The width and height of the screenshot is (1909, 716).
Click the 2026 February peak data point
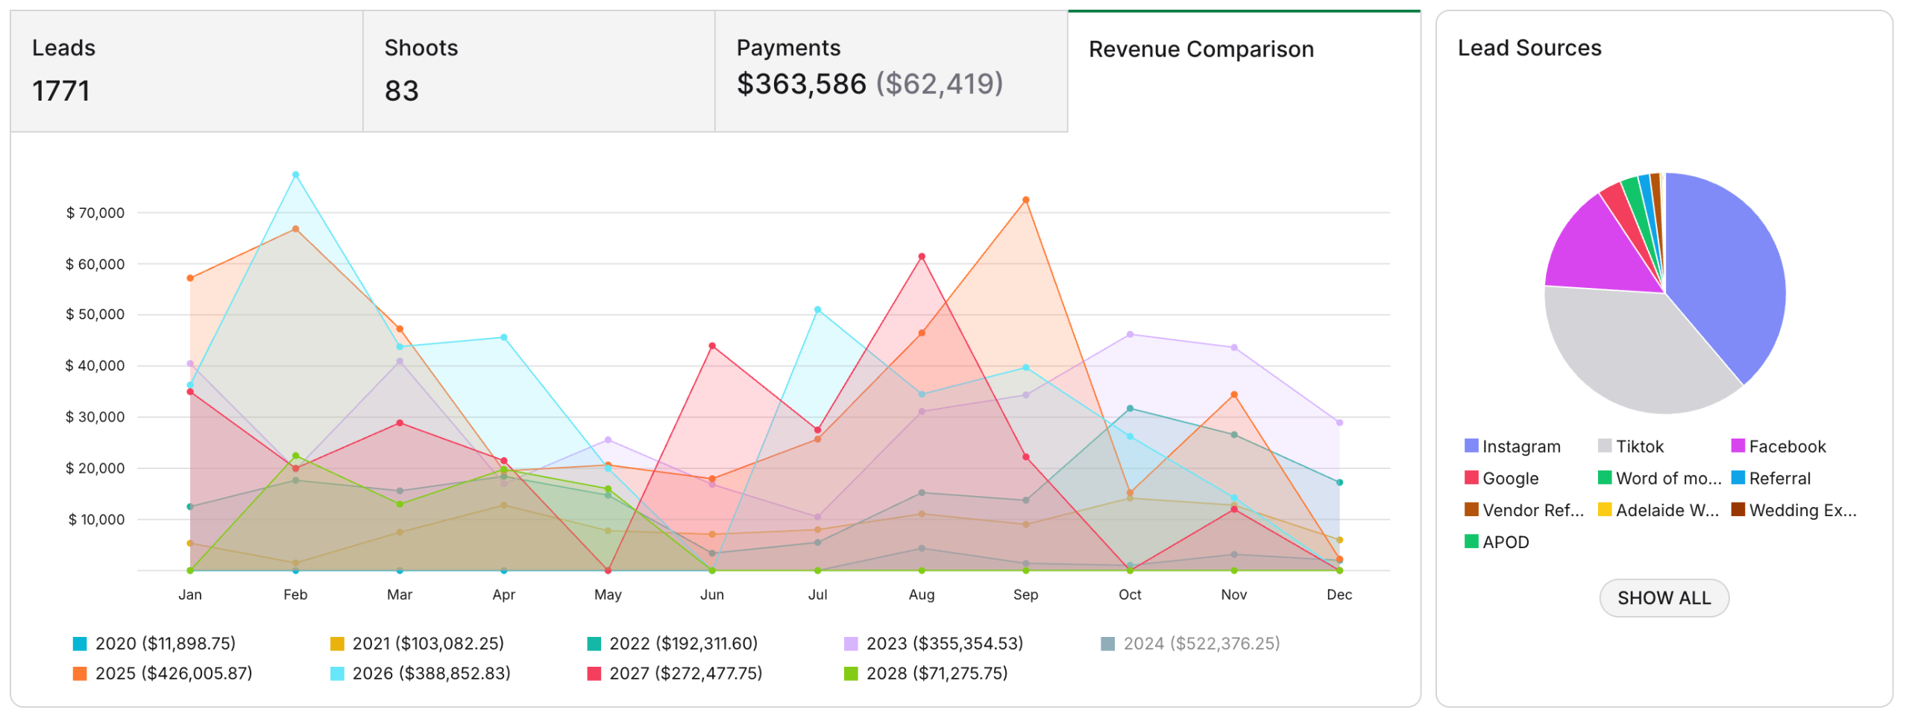point(296,175)
